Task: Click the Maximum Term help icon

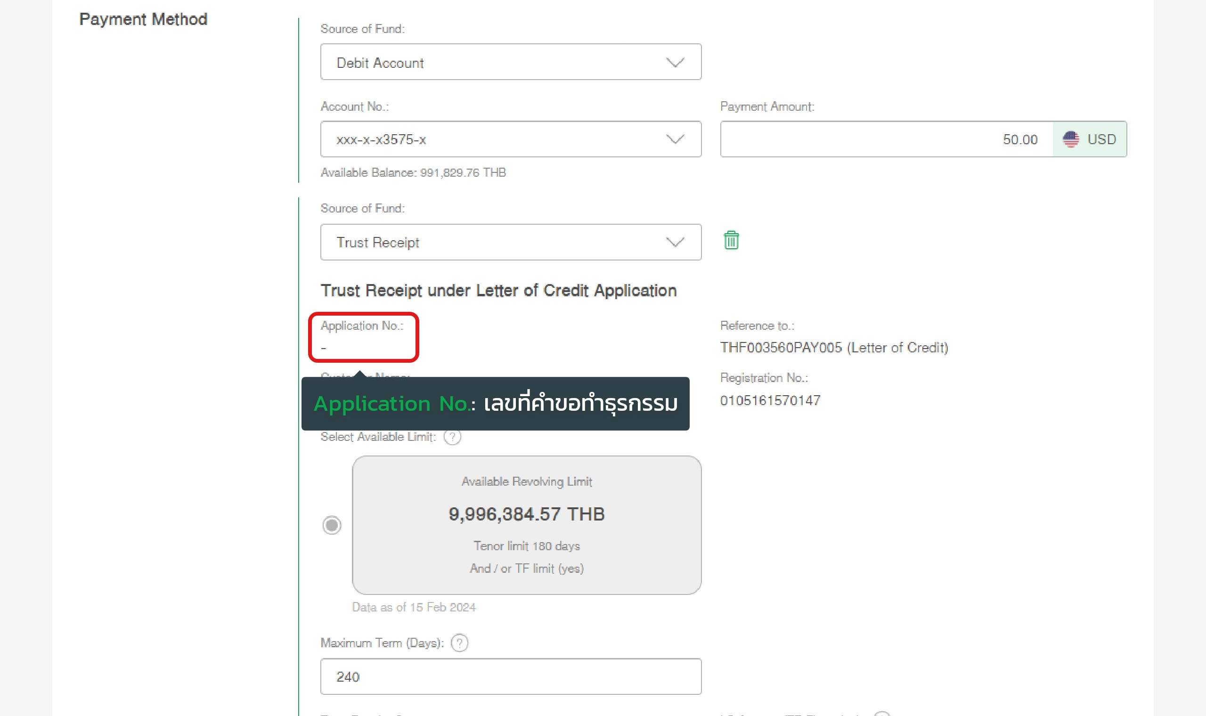Action: (x=459, y=643)
